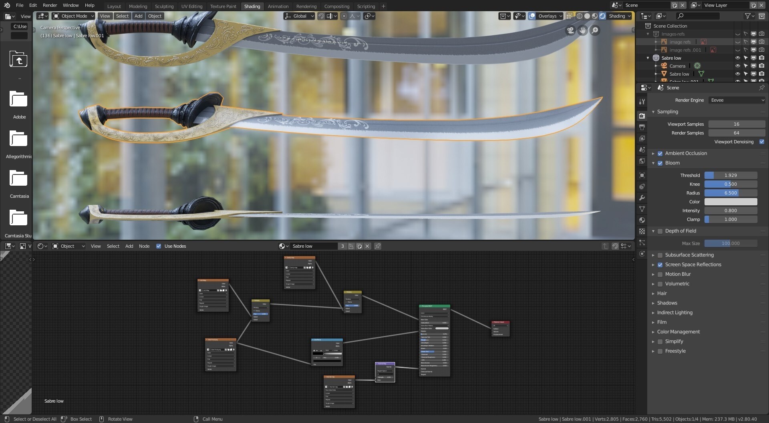Select the Render Properties icon in properties sidebar
769x423 pixels.
click(x=642, y=115)
